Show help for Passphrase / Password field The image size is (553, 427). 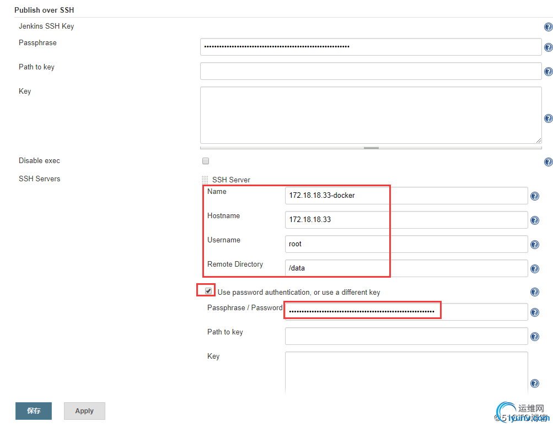(535, 312)
